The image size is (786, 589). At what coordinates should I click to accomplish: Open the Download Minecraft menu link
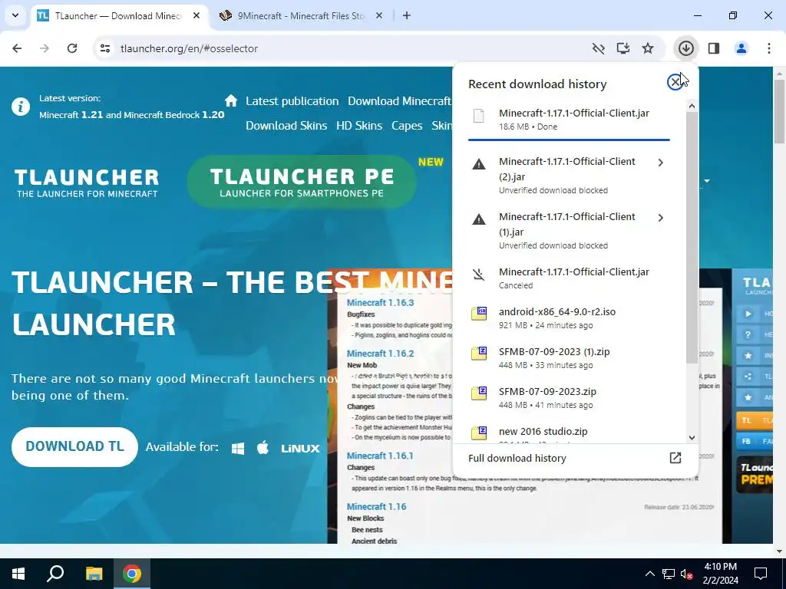[x=399, y=101]
